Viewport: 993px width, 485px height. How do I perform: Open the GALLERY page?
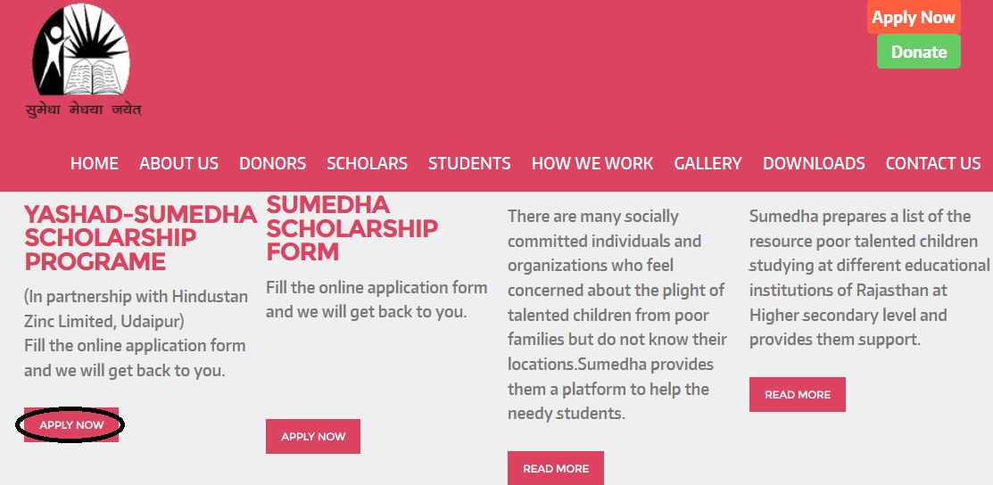(x=708, y=163)
